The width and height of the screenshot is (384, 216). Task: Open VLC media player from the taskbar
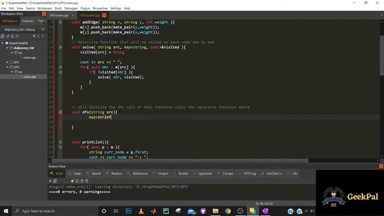[x=141, y=211]
